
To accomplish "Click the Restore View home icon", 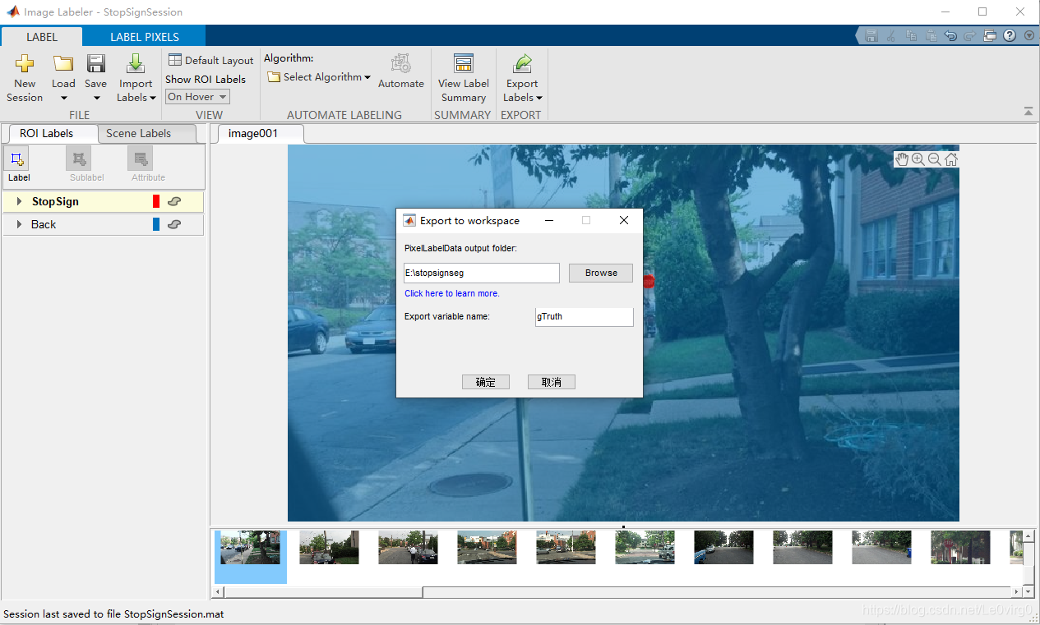I will (951, 159).
